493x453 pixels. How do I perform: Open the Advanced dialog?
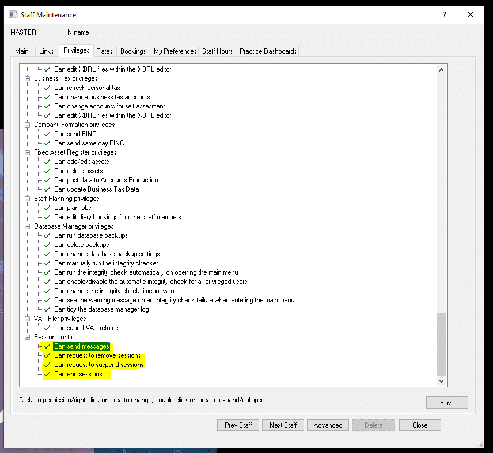[x=328, y=425]
